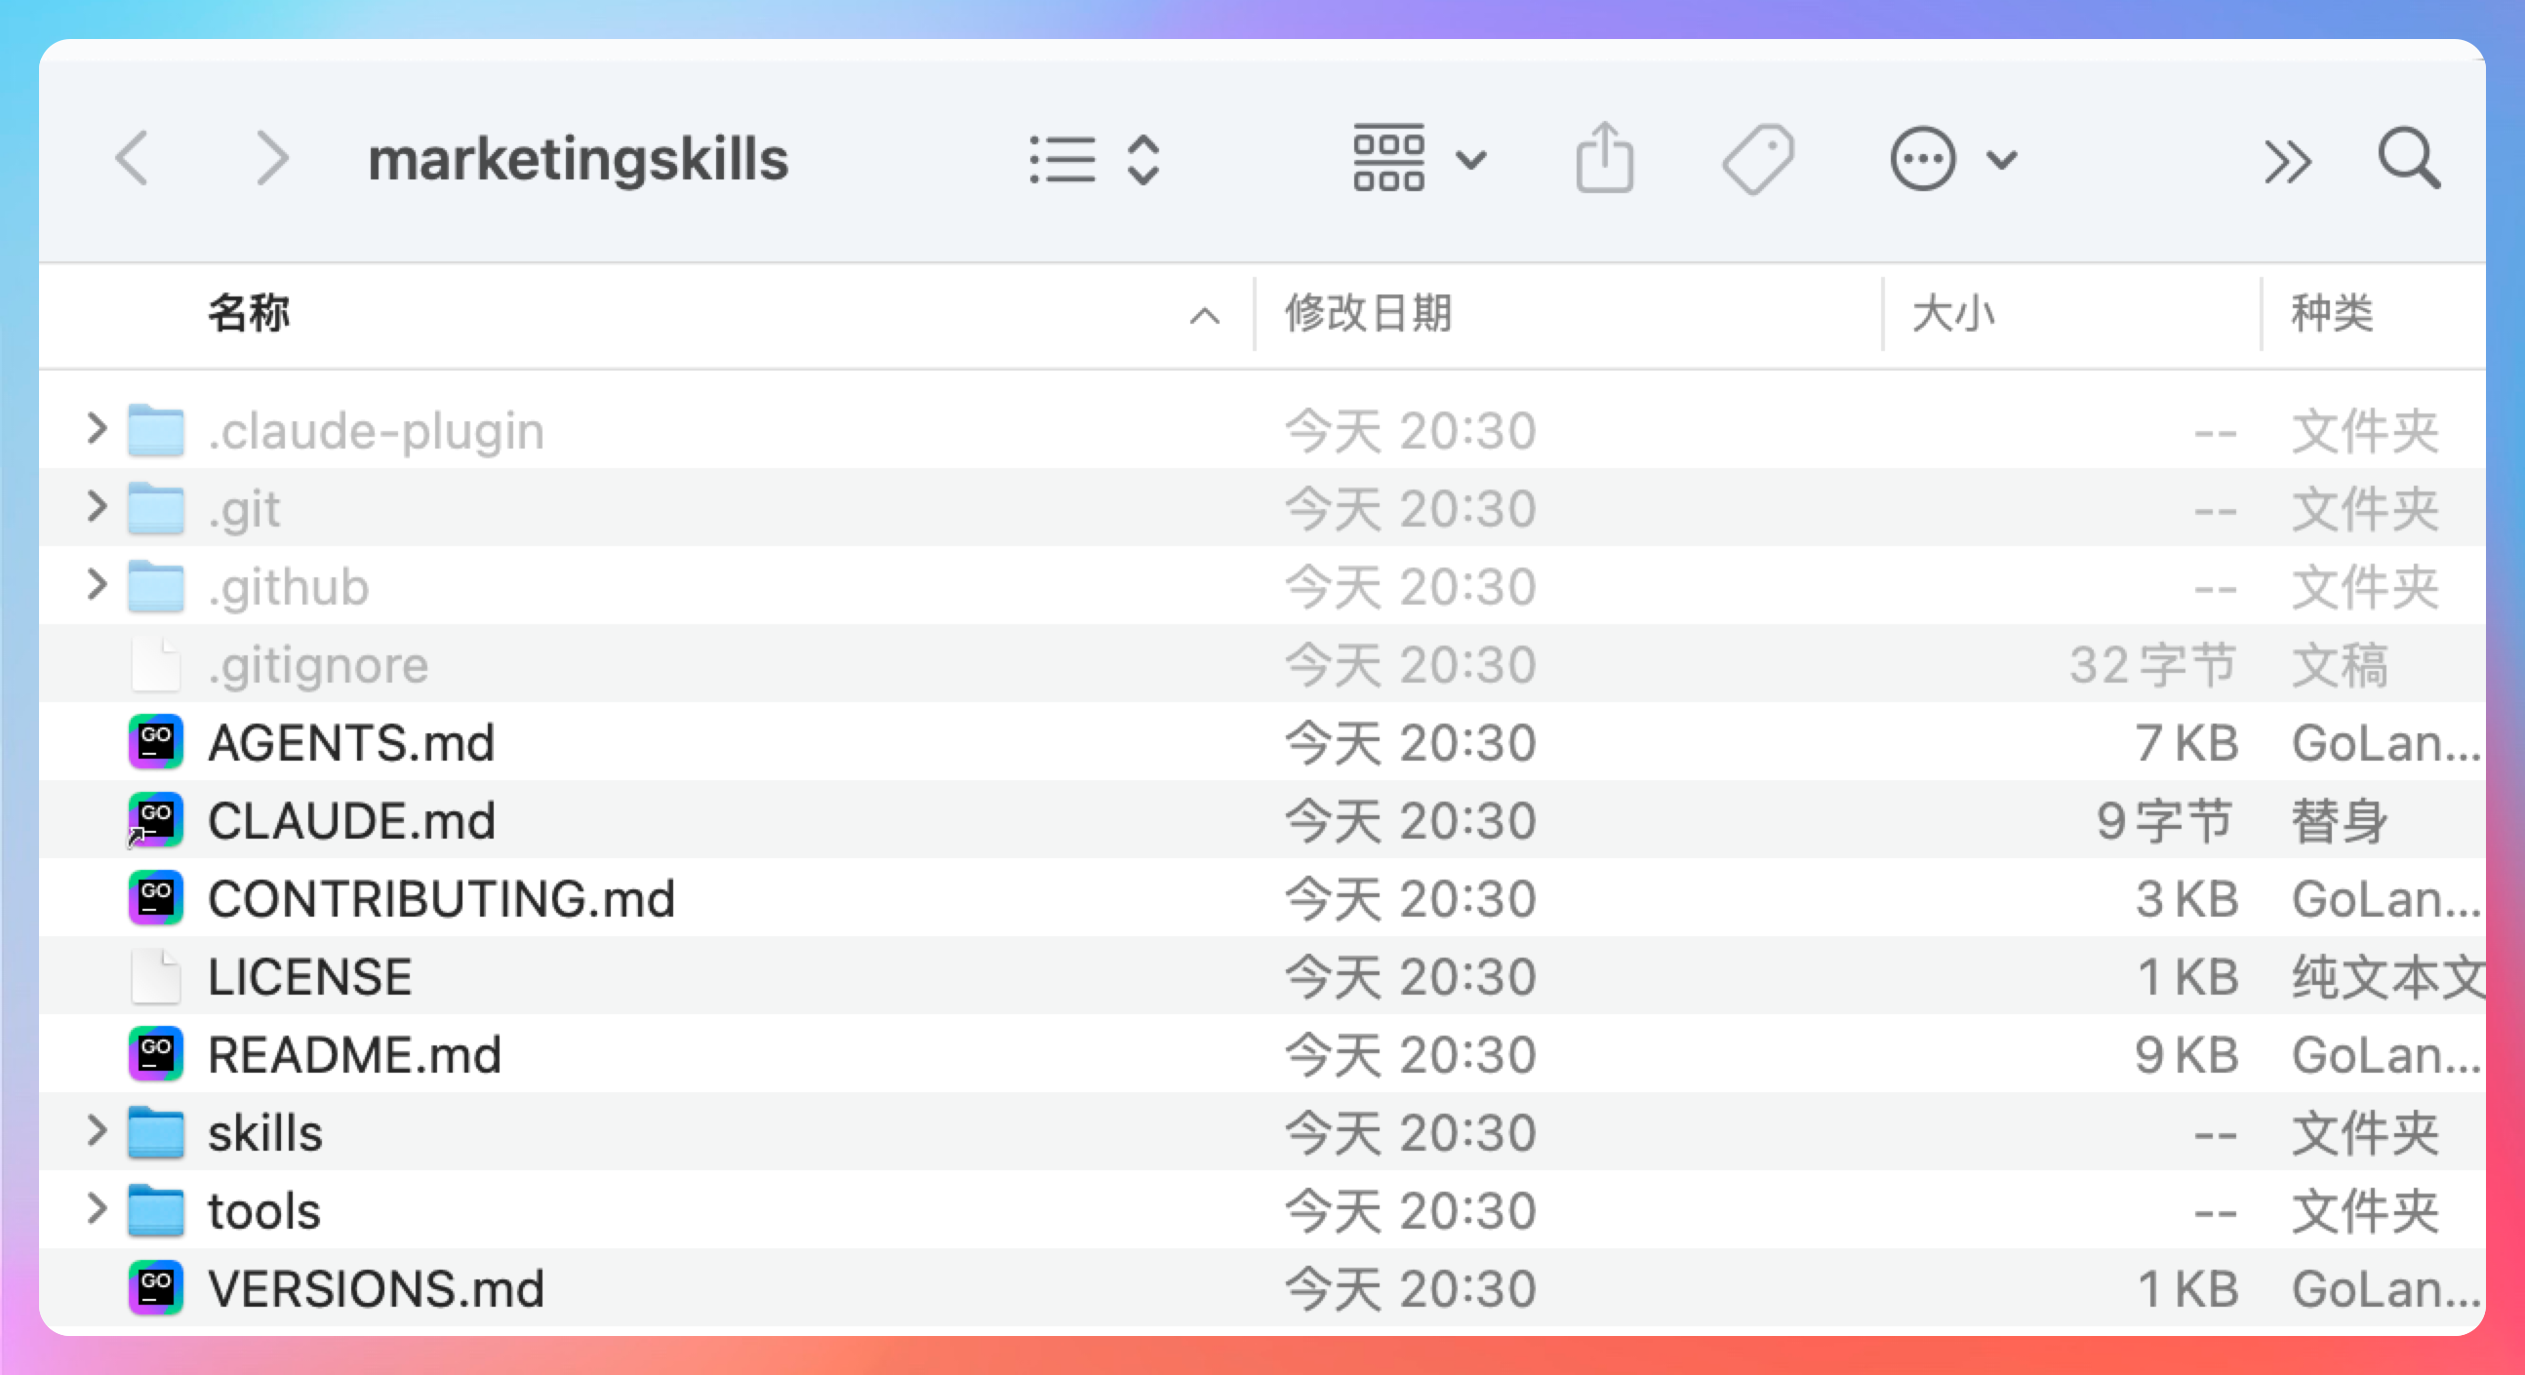
Task: Sort by the 名称 column header
Action: coord(249,314)
